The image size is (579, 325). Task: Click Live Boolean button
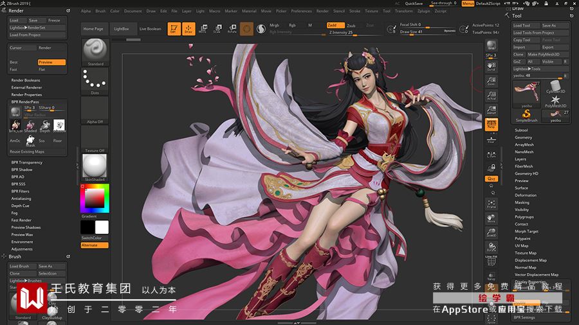[151, 29]
